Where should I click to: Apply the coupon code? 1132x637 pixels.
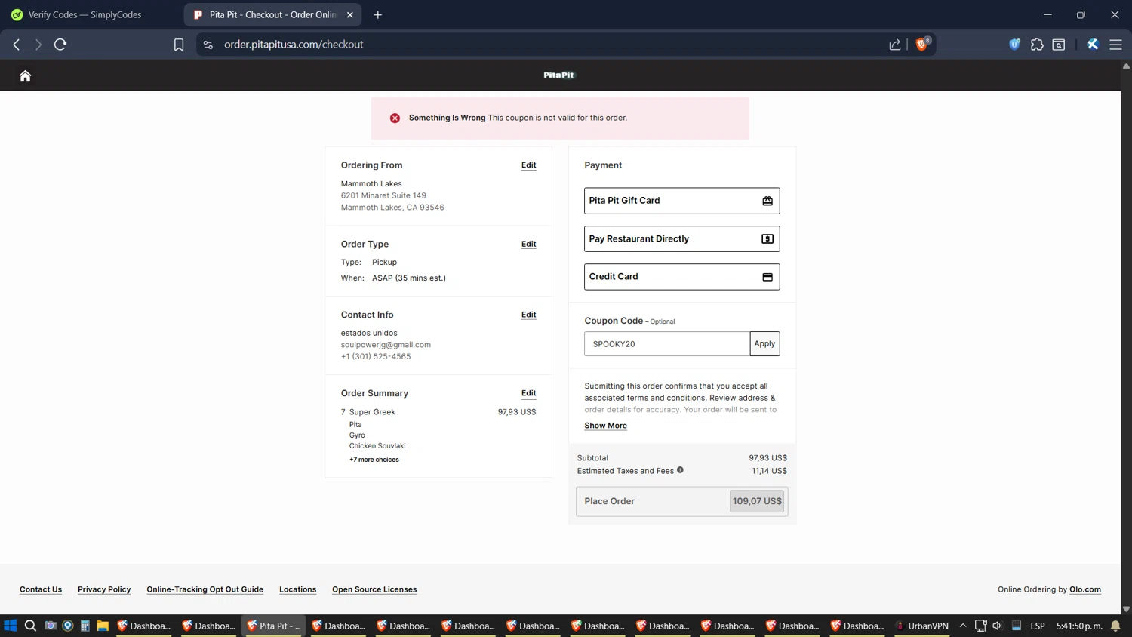pyautogui.click(x=764, y=344)
